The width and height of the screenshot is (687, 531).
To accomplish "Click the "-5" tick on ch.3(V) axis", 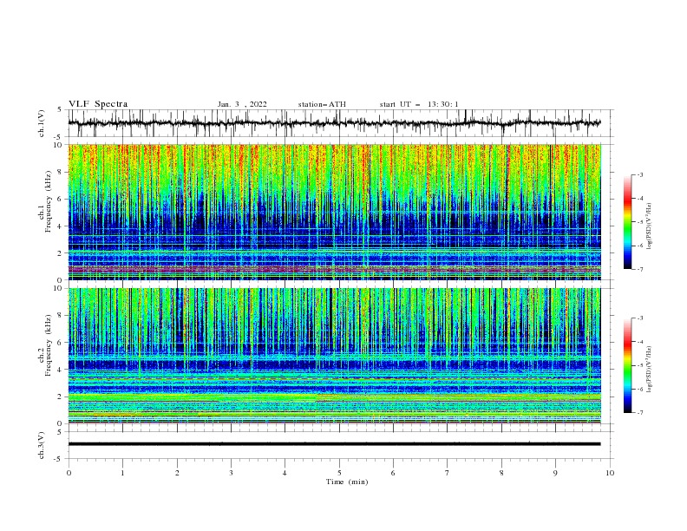I will 58,459.
